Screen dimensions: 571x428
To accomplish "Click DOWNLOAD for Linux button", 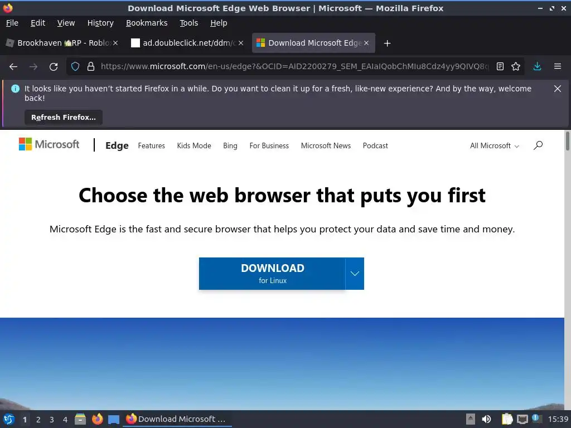I will [272, 274].
